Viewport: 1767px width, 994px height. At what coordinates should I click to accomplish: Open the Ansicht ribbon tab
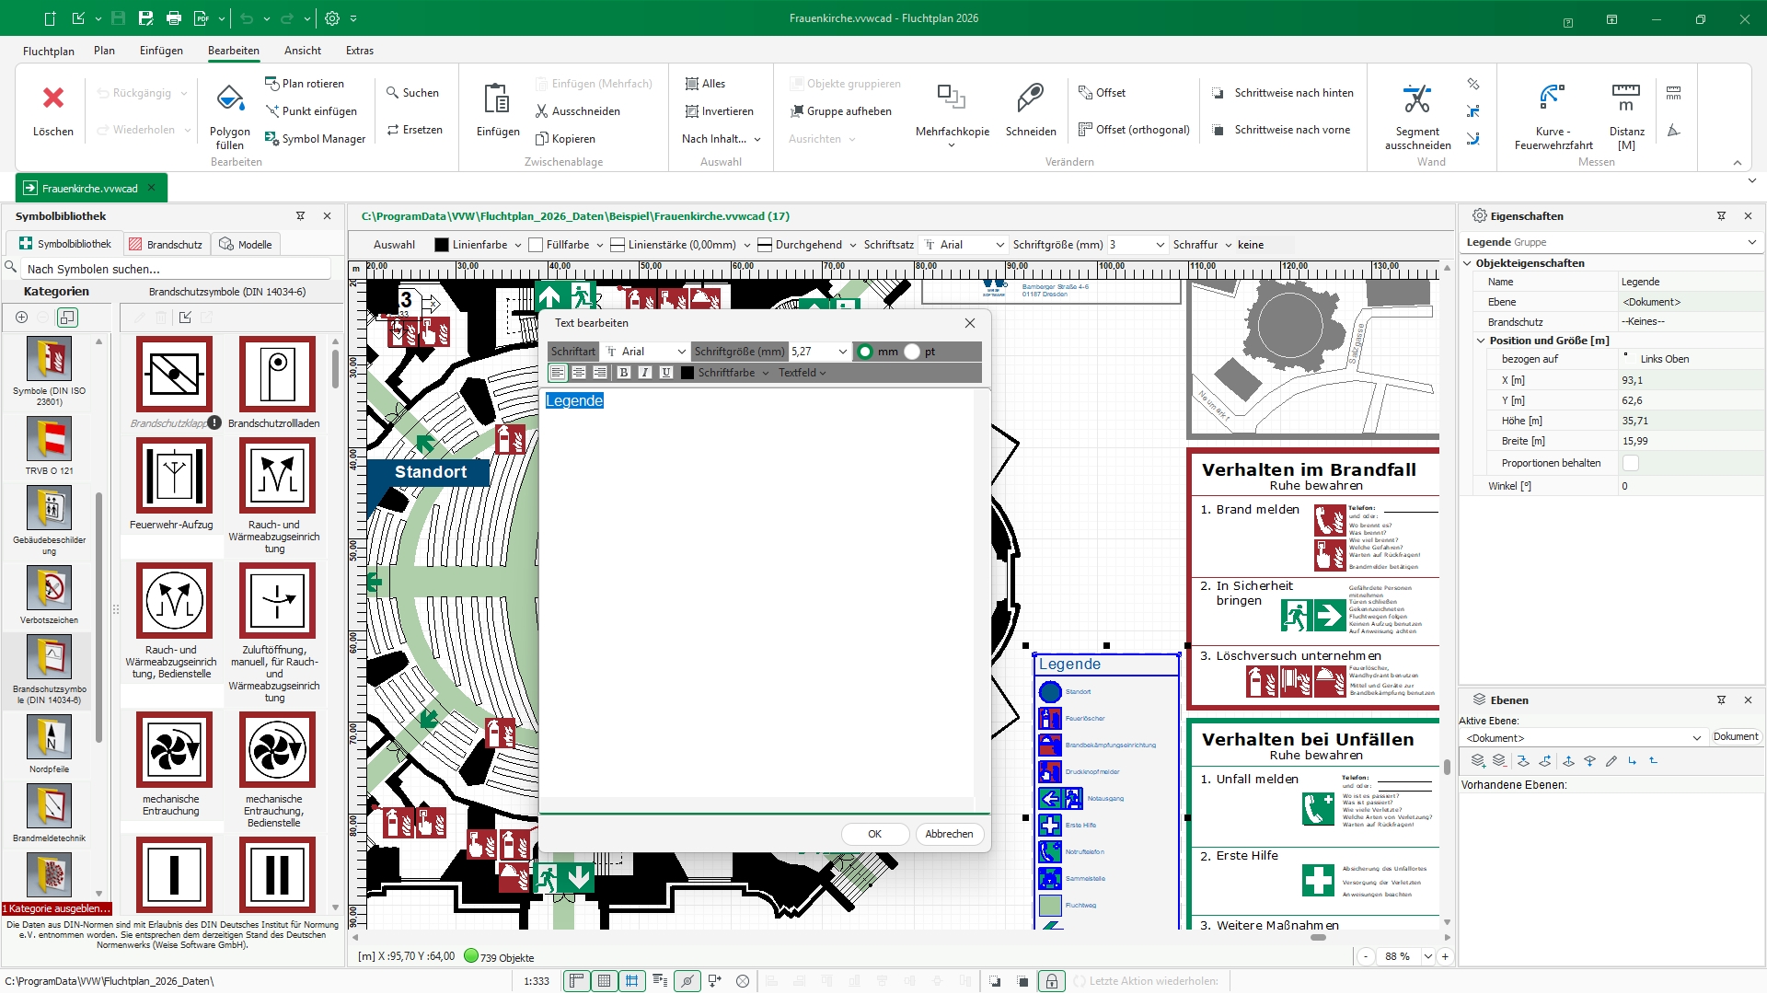(x=303, y=51)
